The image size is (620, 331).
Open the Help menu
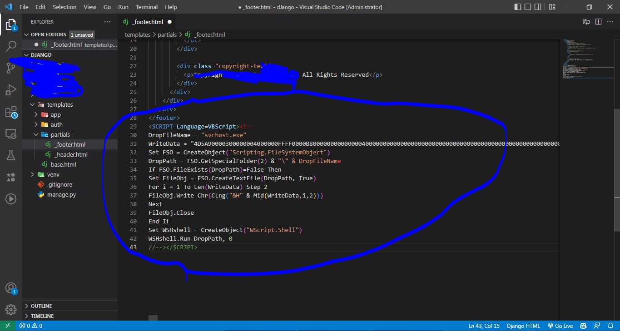[x=171, y=7]
